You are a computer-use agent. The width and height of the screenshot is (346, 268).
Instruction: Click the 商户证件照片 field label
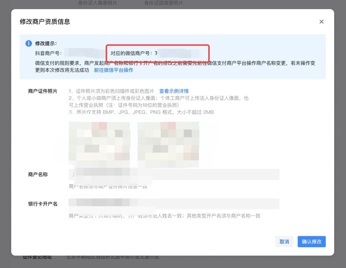pyautogui.click(x=42, y=91)
